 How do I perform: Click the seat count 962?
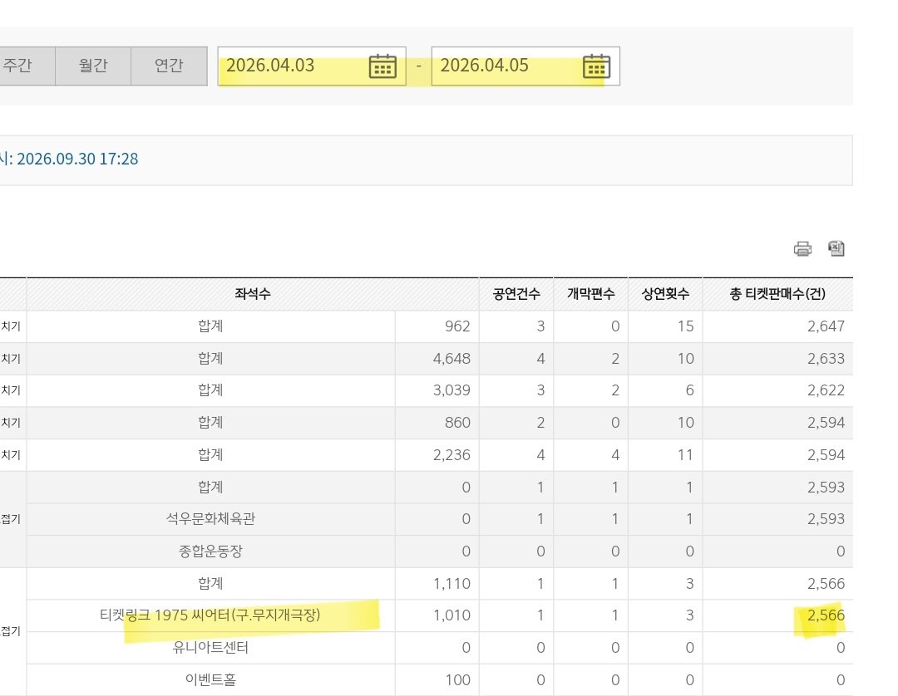(457, 326)
